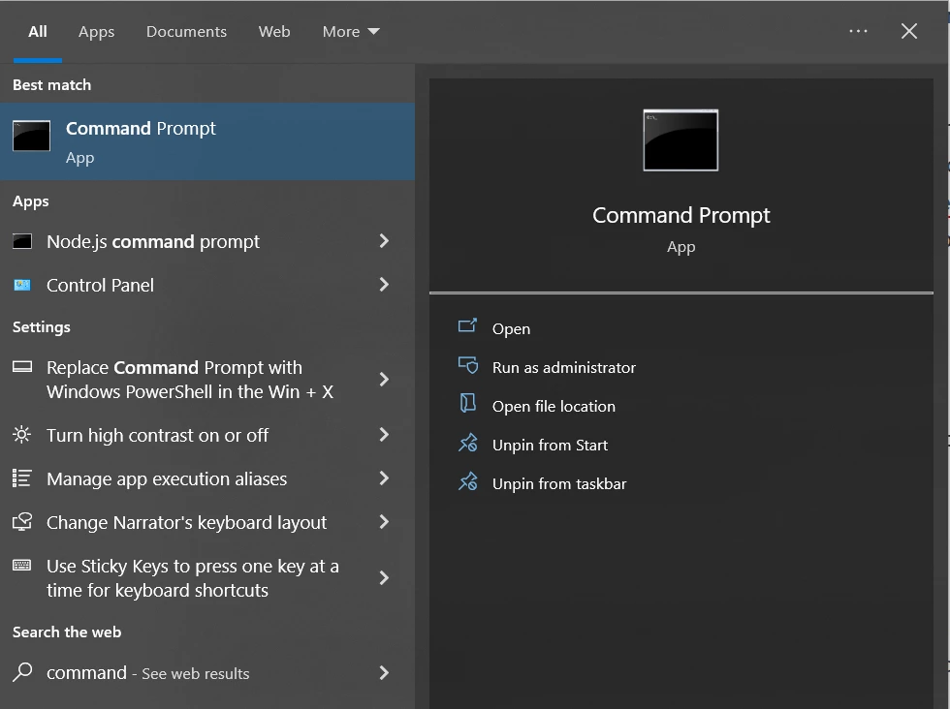Expand the Manage app execution aliases chevron
Viewport: 950px width, 709px height.
[x=384, y=478]
